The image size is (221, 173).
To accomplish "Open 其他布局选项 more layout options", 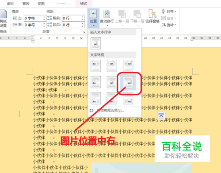I will click(x=107, y=111).
